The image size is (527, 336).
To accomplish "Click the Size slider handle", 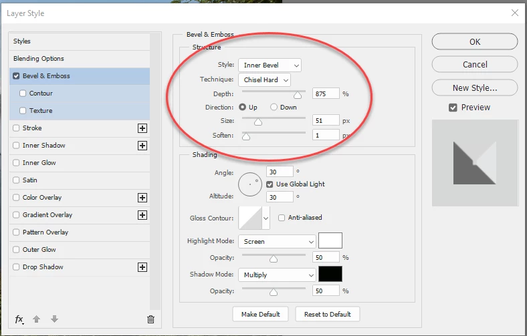I will tap(258, 122).
